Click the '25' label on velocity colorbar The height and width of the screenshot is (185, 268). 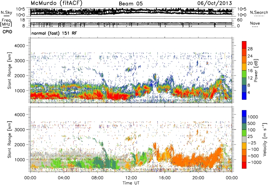pyautogui.click(x=250, y=137)
